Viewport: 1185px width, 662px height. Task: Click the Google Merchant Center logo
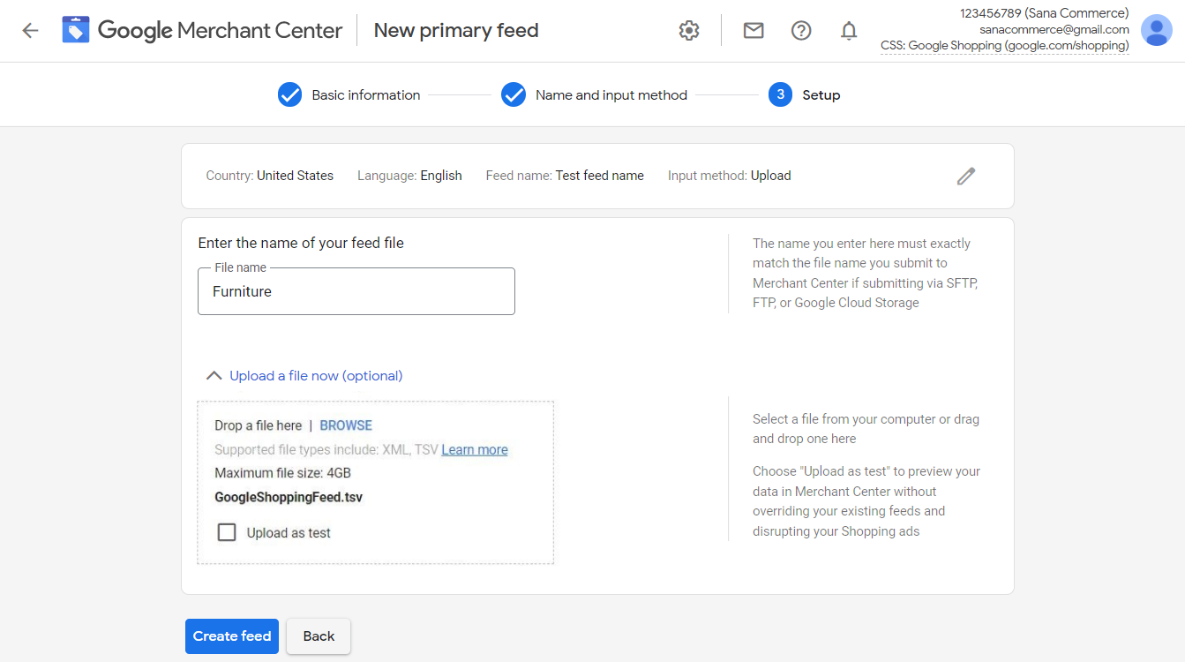coord(202,30)
